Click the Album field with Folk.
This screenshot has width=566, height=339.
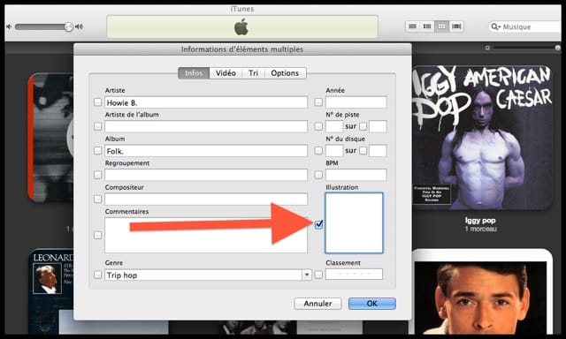click(x=206, y=151)
